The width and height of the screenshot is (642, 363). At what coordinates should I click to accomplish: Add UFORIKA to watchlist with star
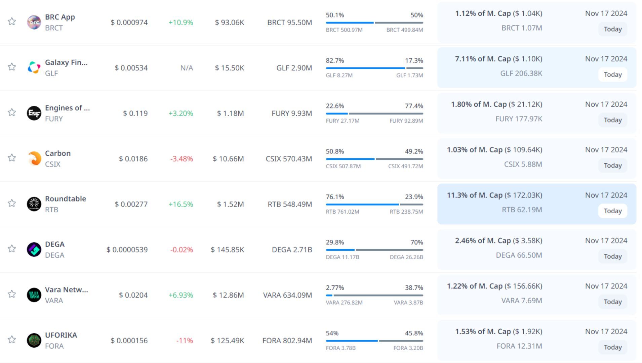pos(12,339)
